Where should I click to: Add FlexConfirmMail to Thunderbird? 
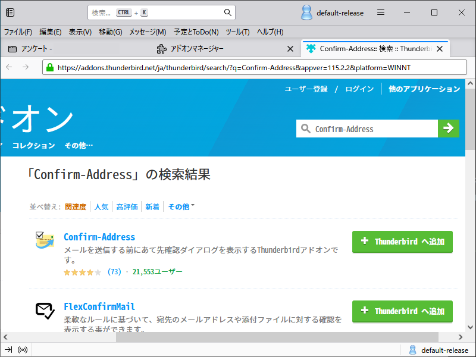402,311
